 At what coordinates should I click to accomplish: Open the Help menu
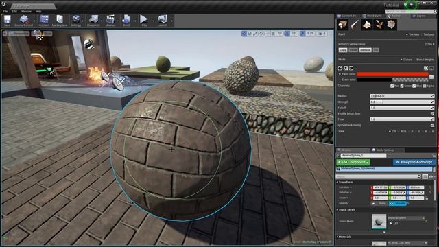(x=38, y=11)
